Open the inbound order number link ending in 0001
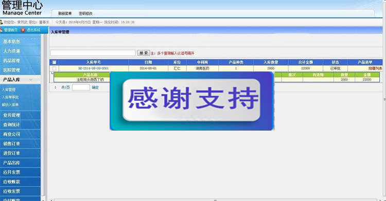The height and width of the screenshot is (201, 386). [x=94, y=68]
